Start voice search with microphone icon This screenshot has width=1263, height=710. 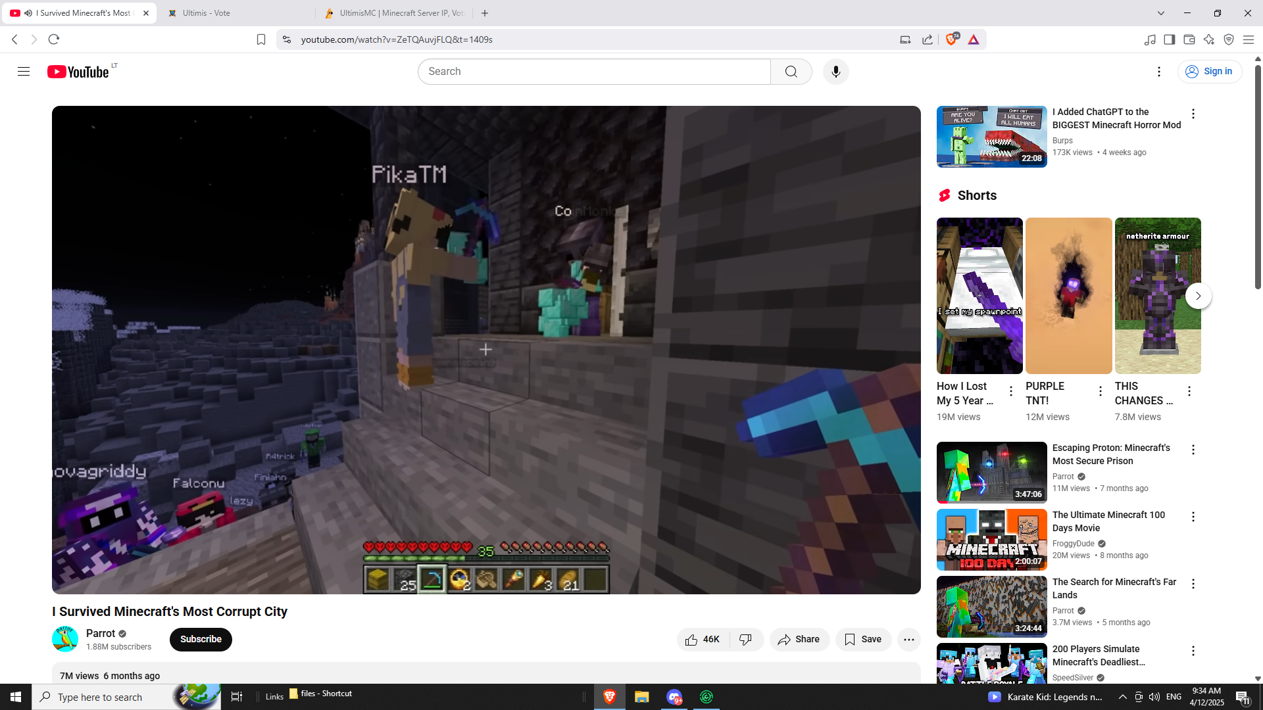[x=835, y=72]
